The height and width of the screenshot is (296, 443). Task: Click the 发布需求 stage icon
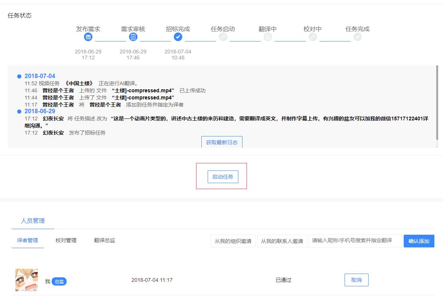[x=88, y=37]
